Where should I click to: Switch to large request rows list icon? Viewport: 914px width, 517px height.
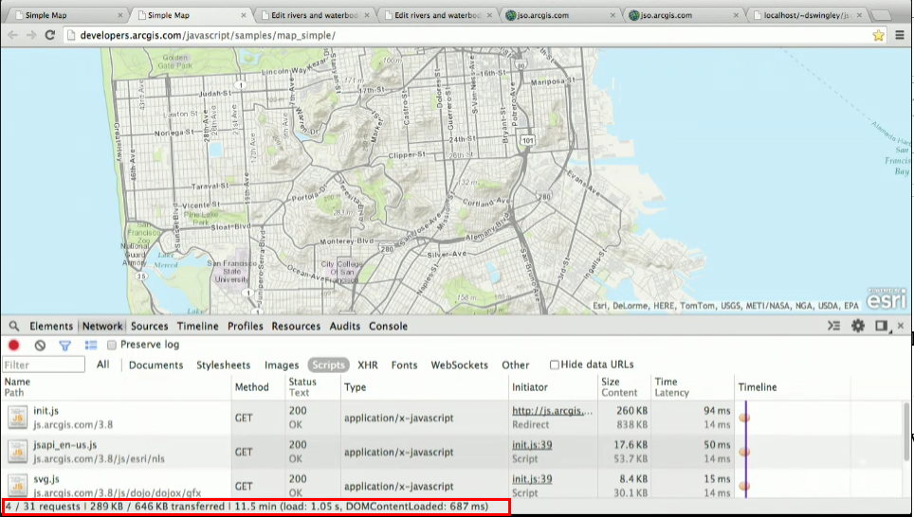[91, 345]
